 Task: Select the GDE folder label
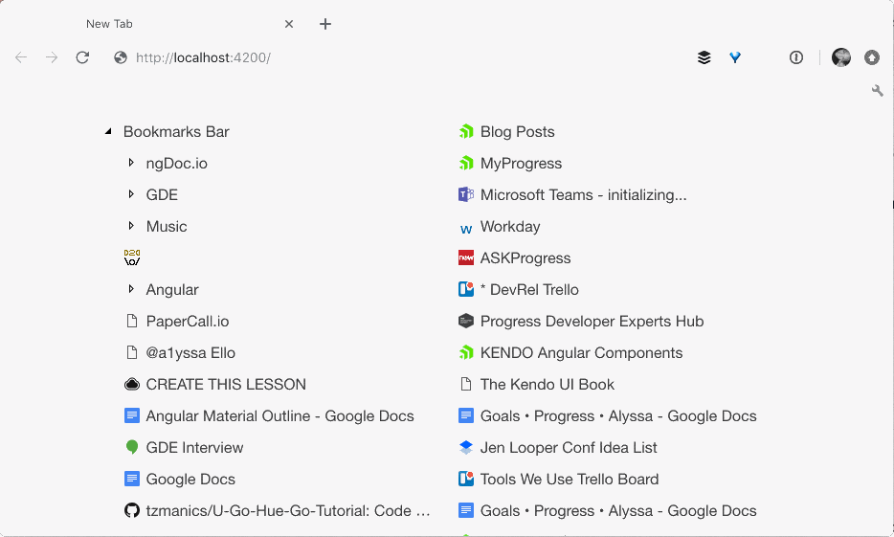162,195
